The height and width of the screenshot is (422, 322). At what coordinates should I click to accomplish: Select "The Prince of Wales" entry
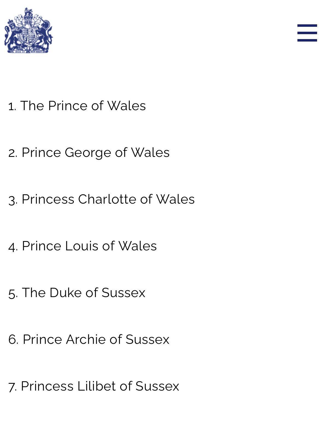(83, 106)
